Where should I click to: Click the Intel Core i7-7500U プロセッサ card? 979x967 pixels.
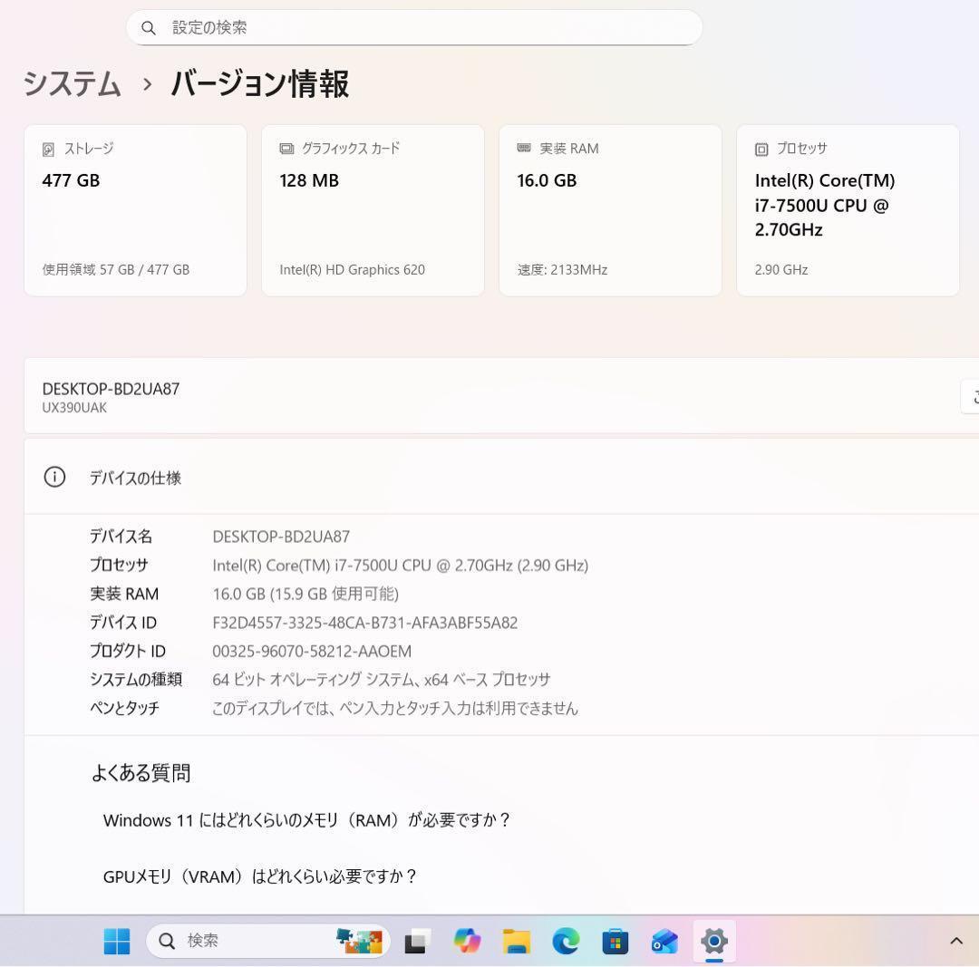coord(848,210)
